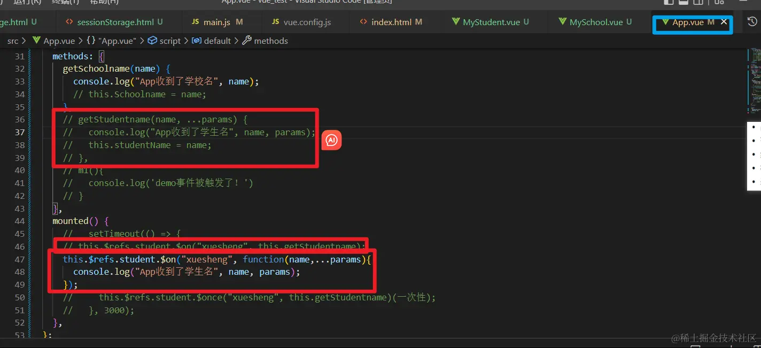Click the Vue icon on MySchool.vue tab

pyautogui.click(x=562, y=22)
